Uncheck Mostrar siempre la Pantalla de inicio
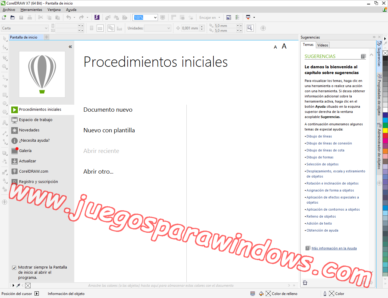Image resolution: width=388 pixels, height=298 pixels. coord(14,268)
